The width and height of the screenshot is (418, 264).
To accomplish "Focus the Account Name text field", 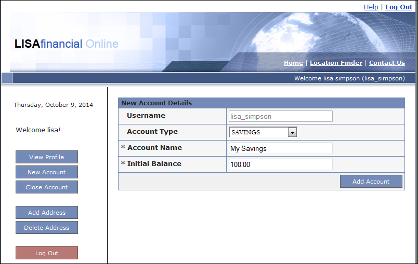I will (280, 148).
